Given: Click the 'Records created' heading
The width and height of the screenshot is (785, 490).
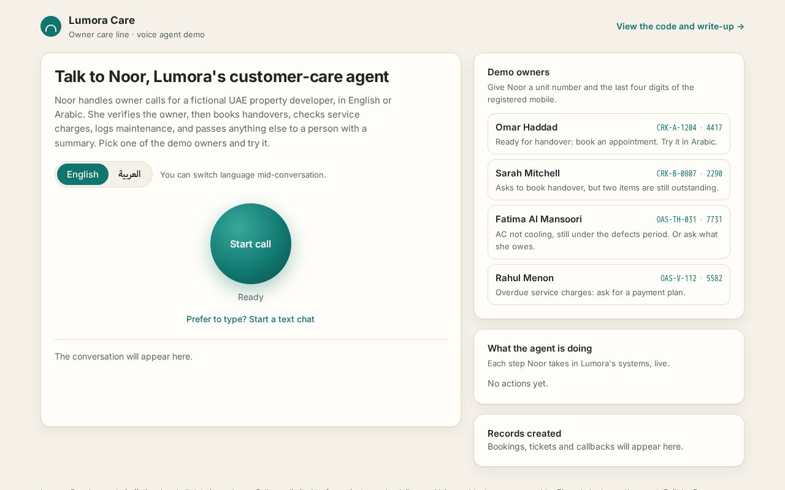Looking at the screenshot, I should [524, 434].
